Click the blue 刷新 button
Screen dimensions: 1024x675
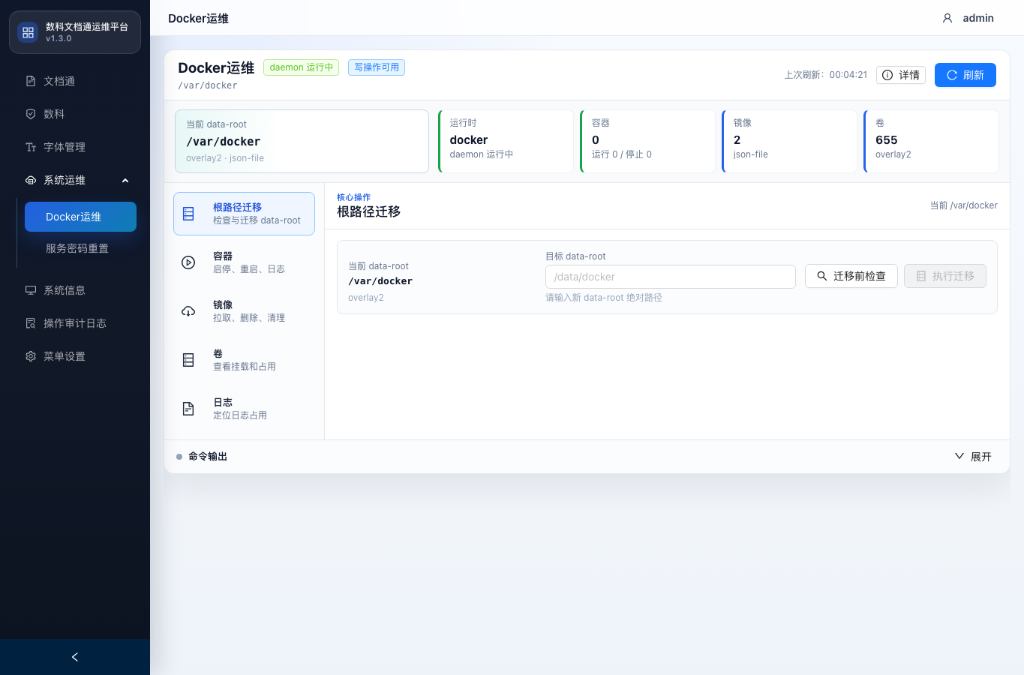(x=965, y=75)
